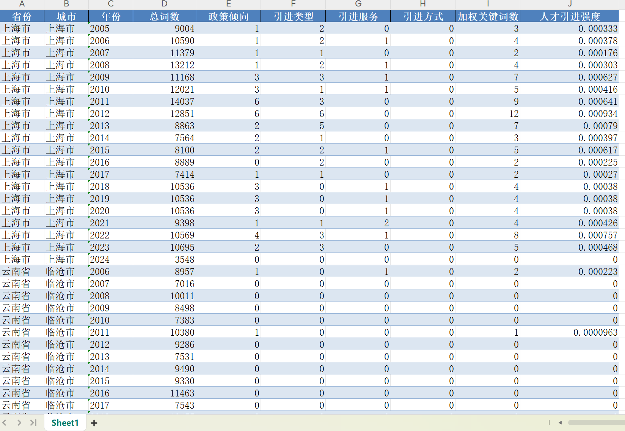Click the horizontal scrollbar thumb
625x431 pixels.
[x=595, y=423]
